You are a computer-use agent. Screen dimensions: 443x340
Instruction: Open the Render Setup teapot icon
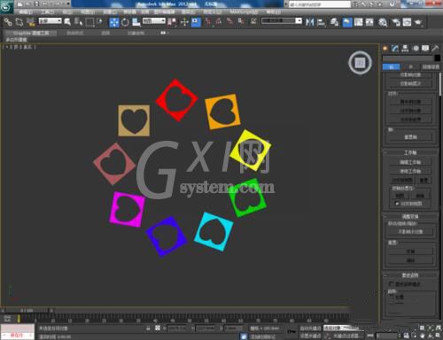click(x=396, y=22)
